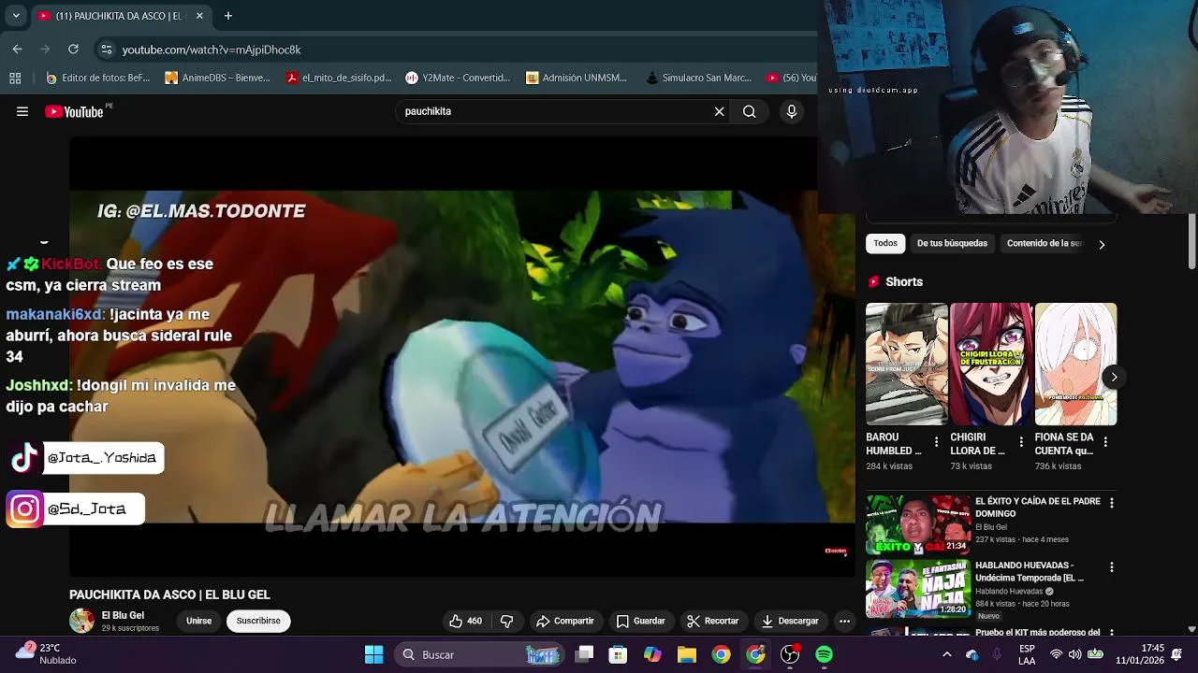This screenshot has width=1198, height=673.
Task: Show hidden system tray icons chevron
Action: click(x=946, y=654)
